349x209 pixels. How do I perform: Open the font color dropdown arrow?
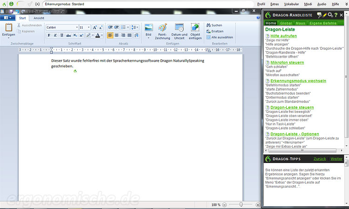pyautogui.click(x=102, y=35)
